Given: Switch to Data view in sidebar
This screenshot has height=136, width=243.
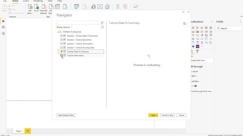Looking at the screenshot, I should [x=3, y=27].
